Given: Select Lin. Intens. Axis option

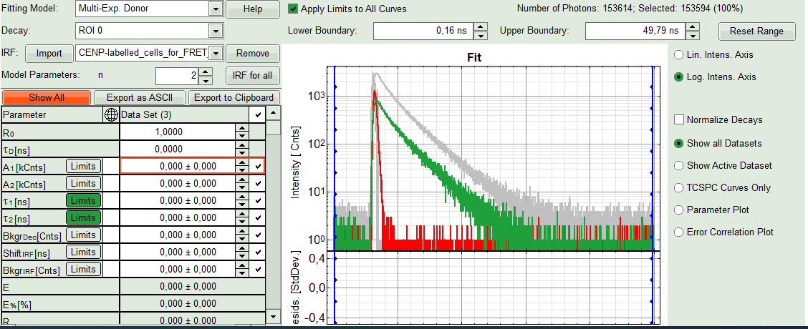Looking at the screenshot, I should 678,54.
